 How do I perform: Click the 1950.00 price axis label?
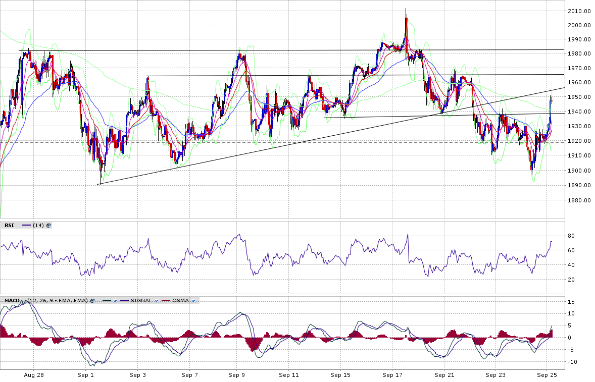point(579,97)
